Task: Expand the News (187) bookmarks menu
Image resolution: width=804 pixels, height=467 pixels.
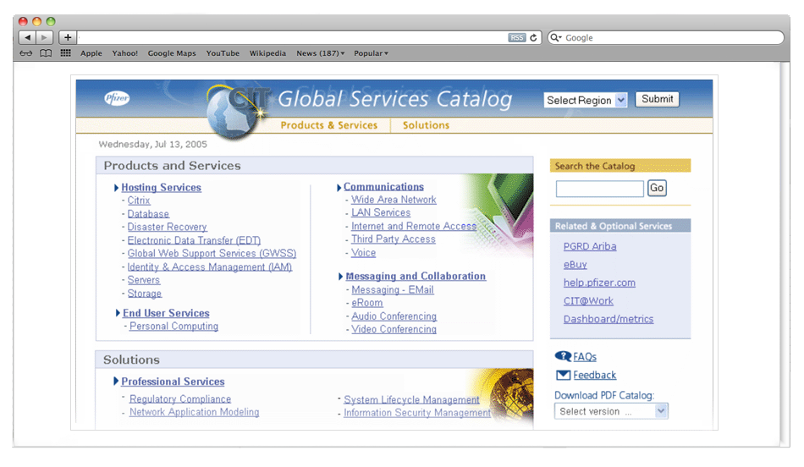Action: pos(320,53)
